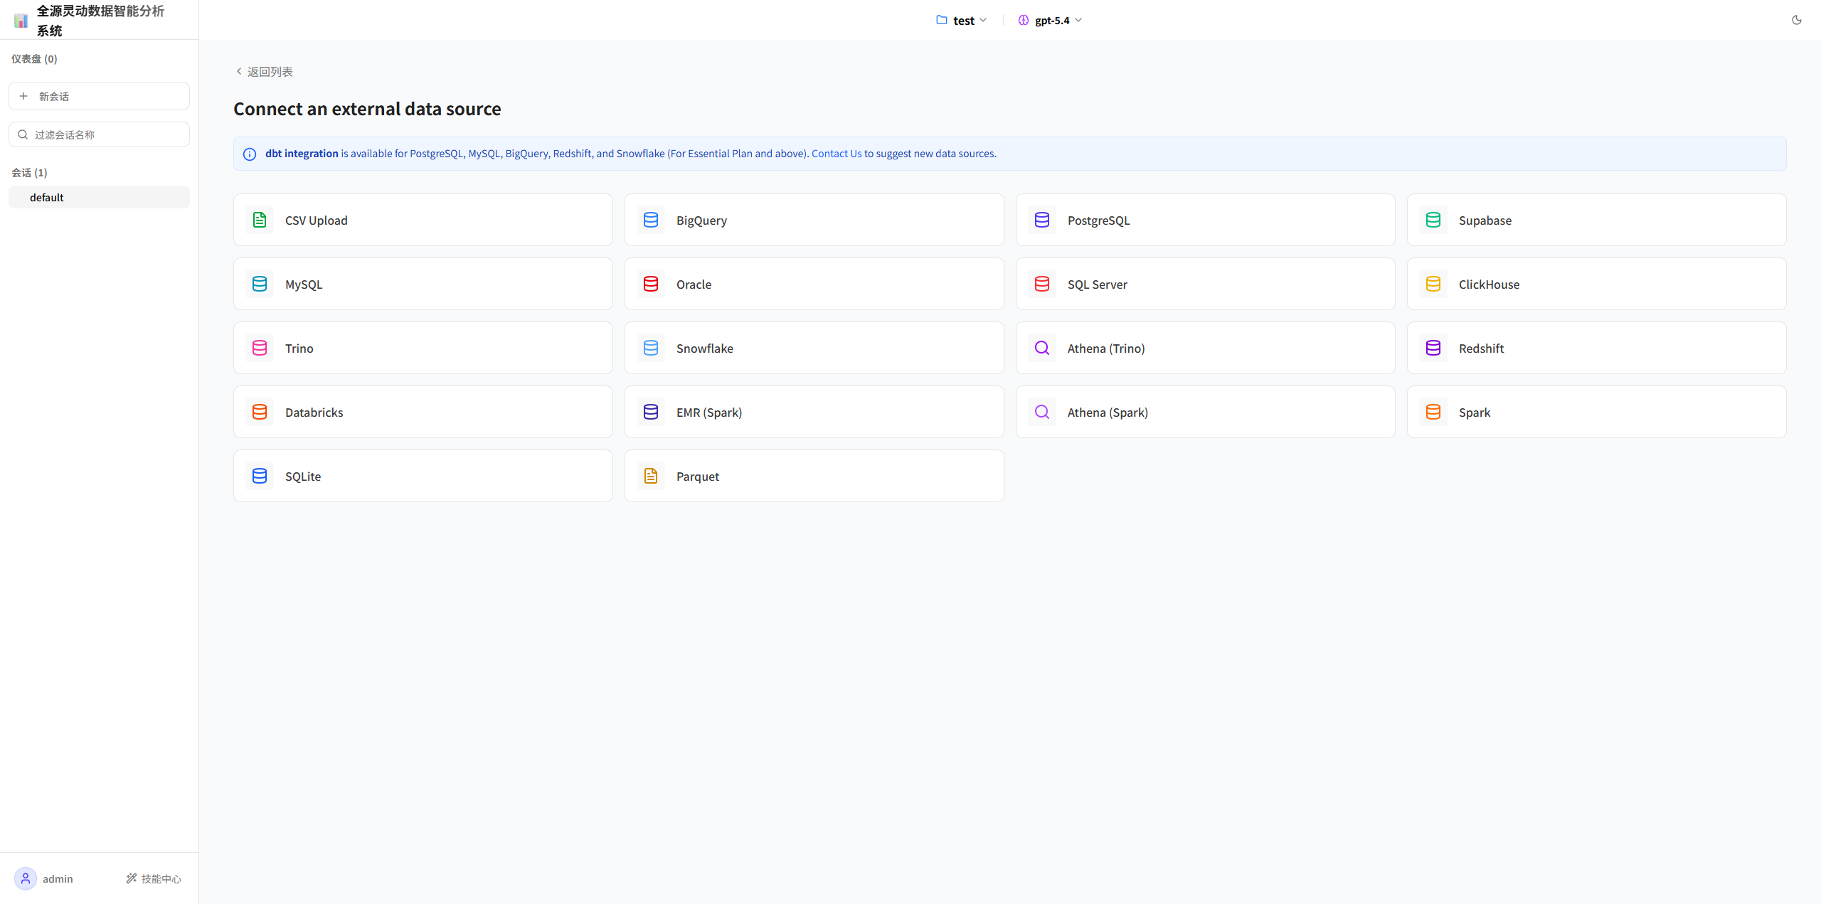Click the Parquet label text
The height and width of the screenshot is (904, 1821).
698,477
